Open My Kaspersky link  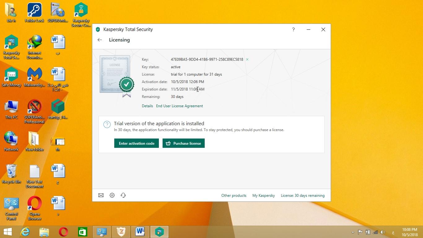click(264, 196)
